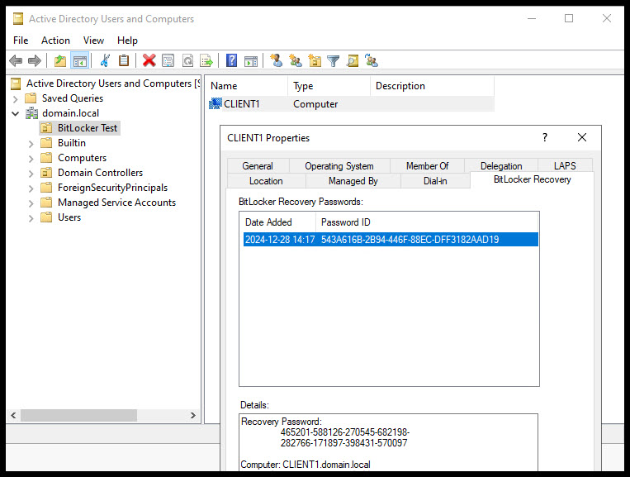Switch to the Managed By tab
This screenshot has height=477, width=630.
pyautogui.click(x=353, y=181)
